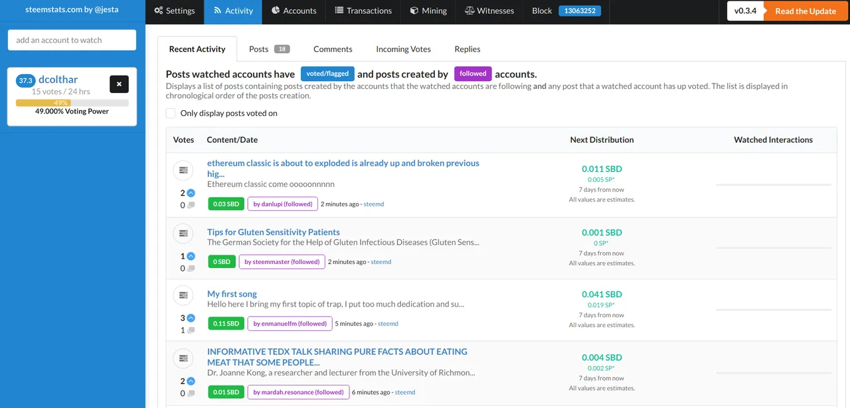Click the upvote arrow icon on ethereum classic post
The height and width of the screenshot is (408, 850).
coord(191,193)
